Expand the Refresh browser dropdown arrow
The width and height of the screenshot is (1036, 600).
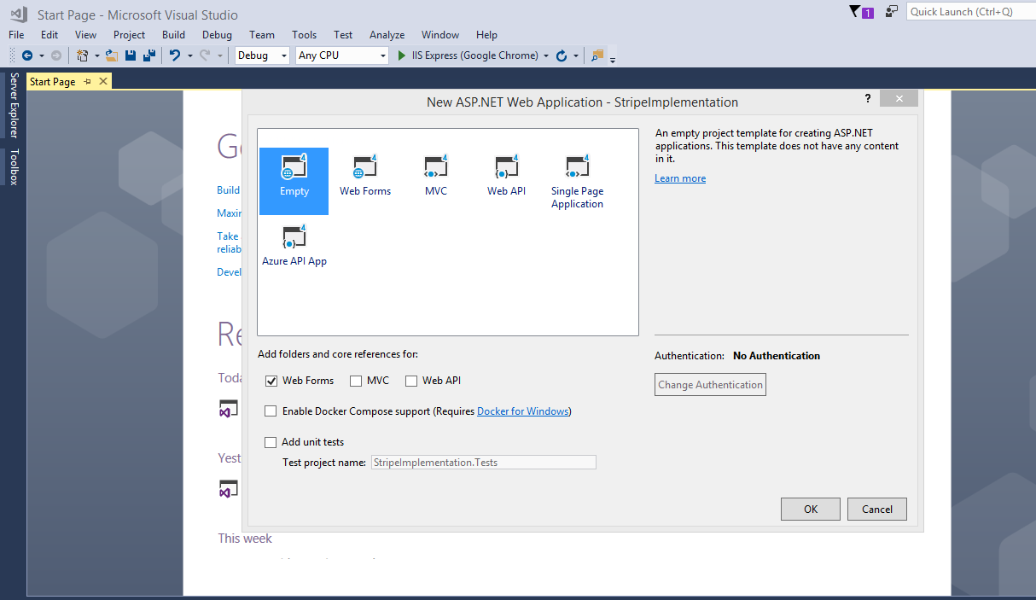[x=576, y=56]
